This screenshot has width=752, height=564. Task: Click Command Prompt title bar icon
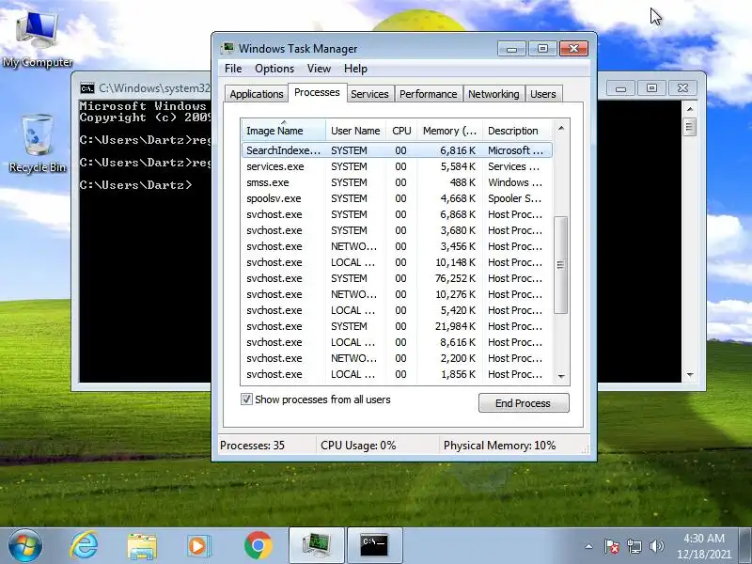(87, 88)
